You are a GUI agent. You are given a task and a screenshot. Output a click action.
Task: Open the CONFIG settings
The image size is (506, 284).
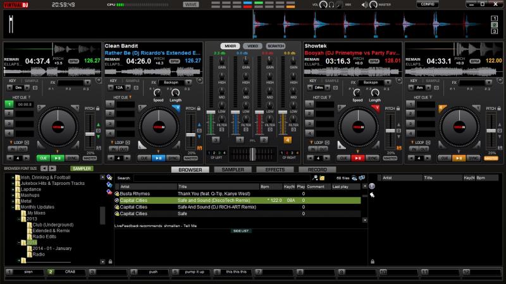pos(428,4)
